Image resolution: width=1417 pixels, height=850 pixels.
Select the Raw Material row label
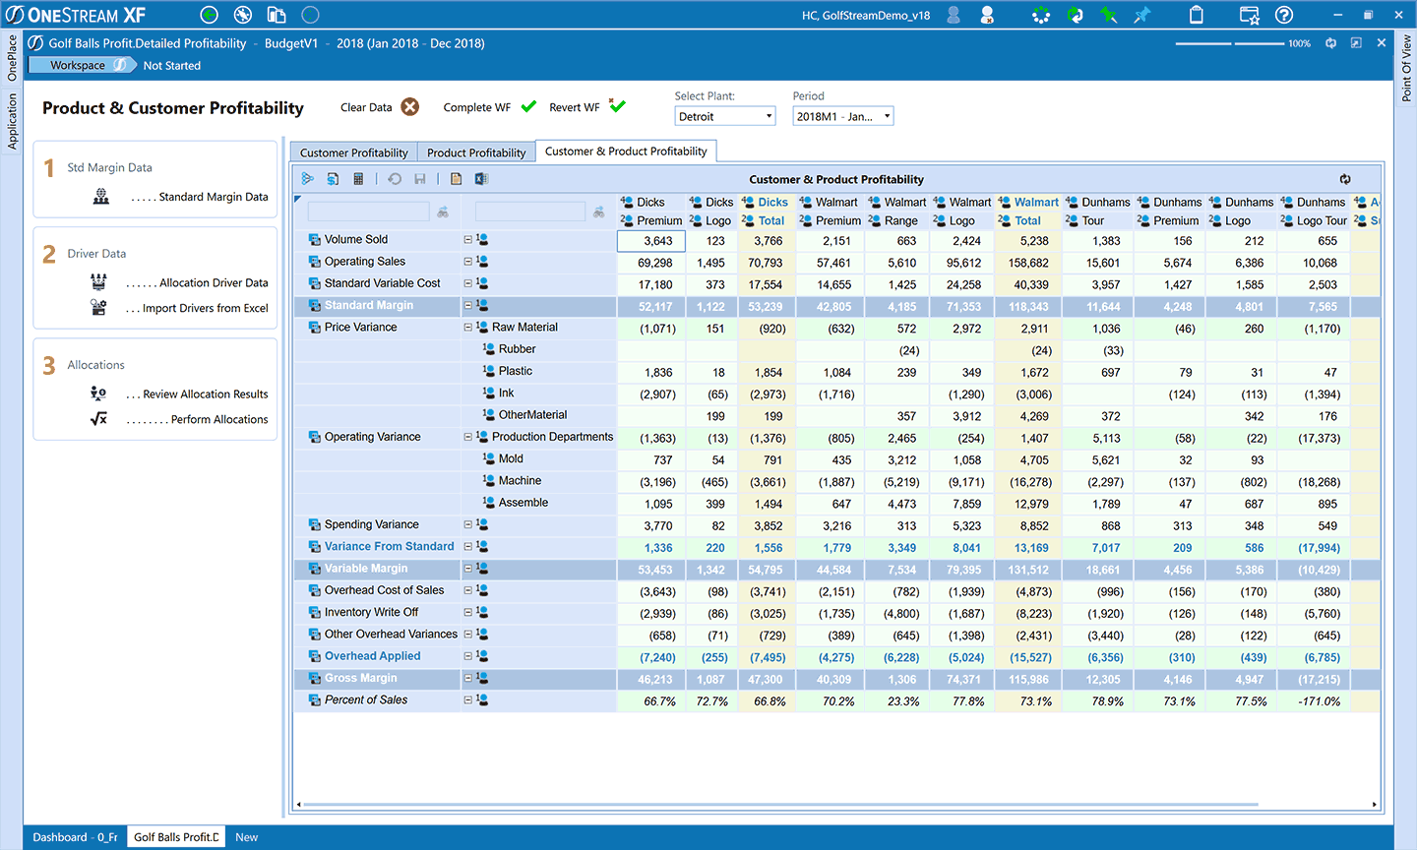[524, 328]
